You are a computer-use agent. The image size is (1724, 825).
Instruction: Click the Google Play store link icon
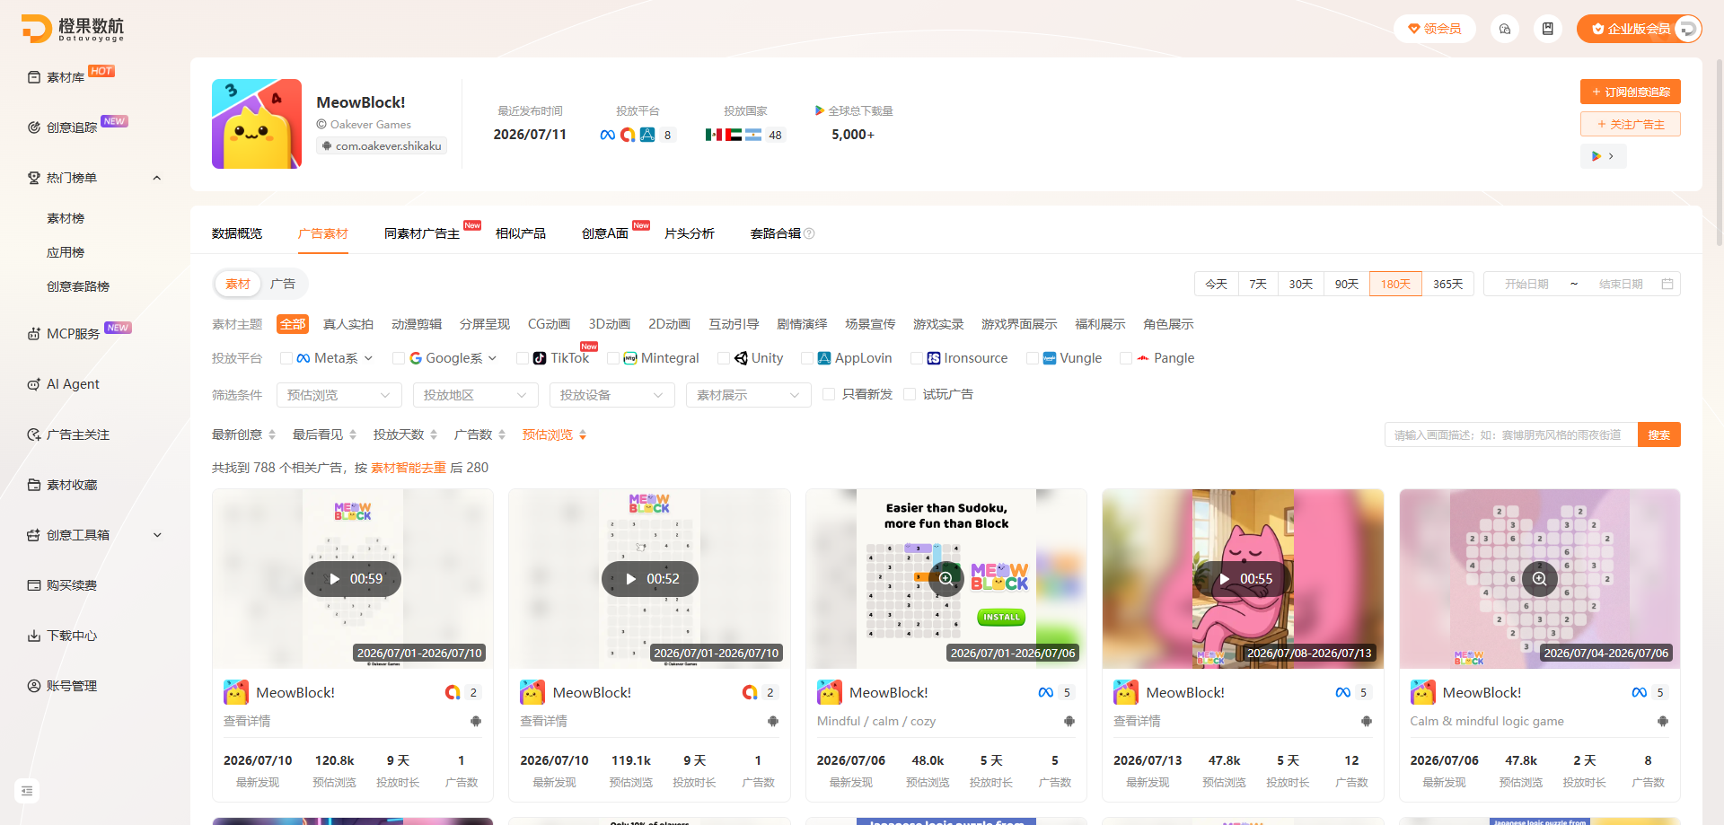(x=1603, y=156)
